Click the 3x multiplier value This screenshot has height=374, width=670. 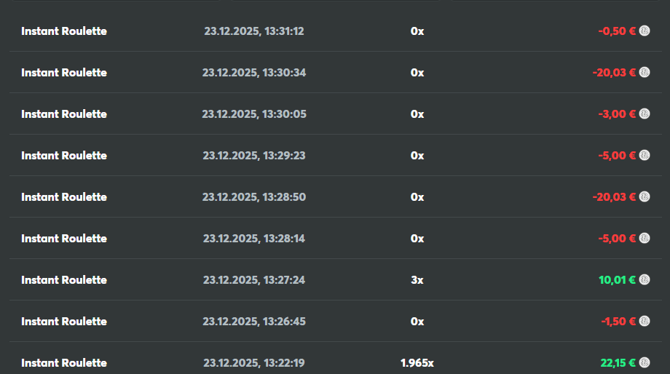pos(417,280)
